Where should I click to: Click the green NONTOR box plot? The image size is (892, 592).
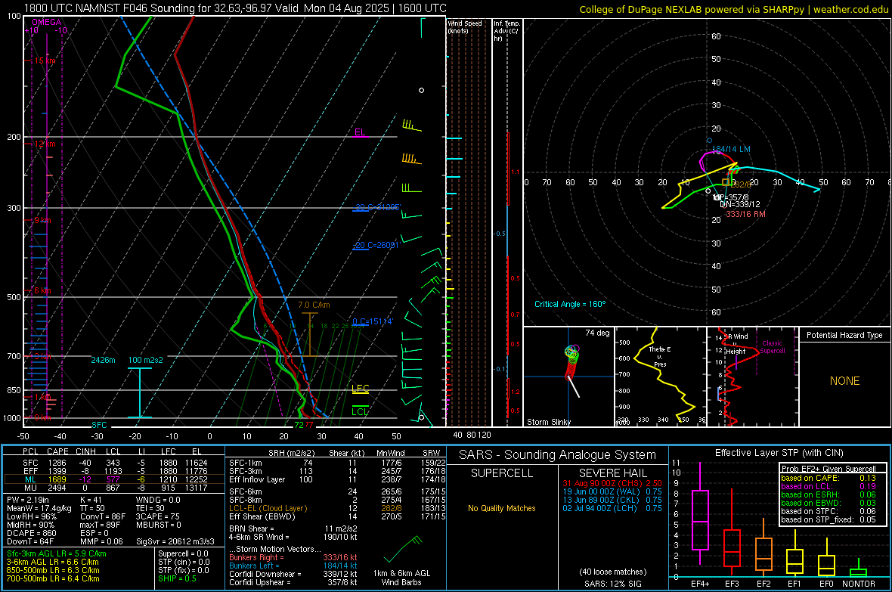[858, 568]
